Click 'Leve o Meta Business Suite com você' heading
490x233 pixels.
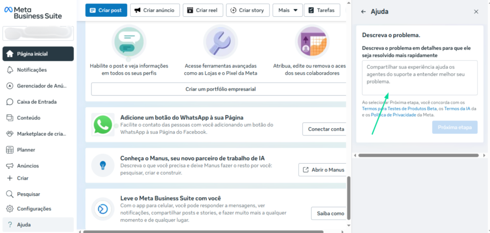point(171,199)
